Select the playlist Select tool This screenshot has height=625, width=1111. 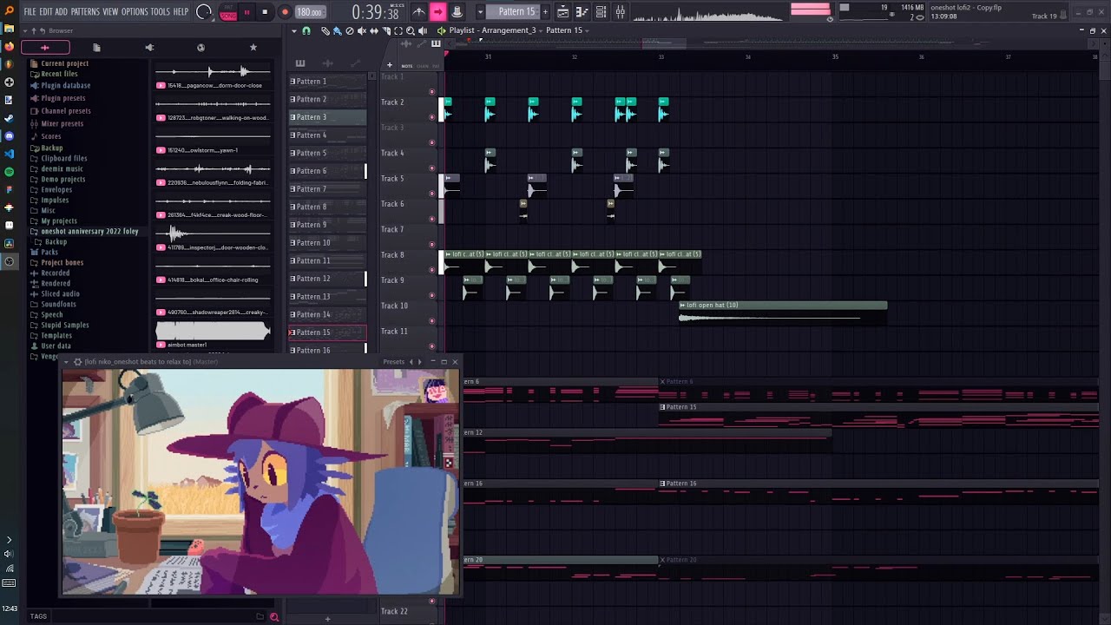pos(398,30)
